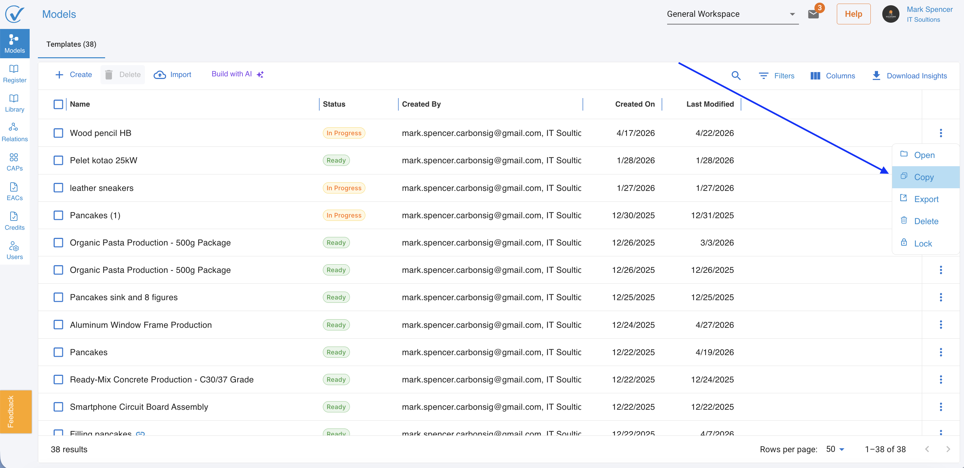Image resolution: width=964 pixels, height=468 pixels.
Task: Open the options menu for the Pancakes row
Action: (x=940, y=352)
